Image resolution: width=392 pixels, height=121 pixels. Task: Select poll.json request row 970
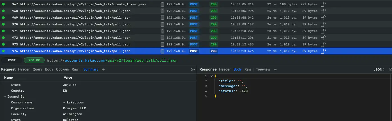[196, 24]
